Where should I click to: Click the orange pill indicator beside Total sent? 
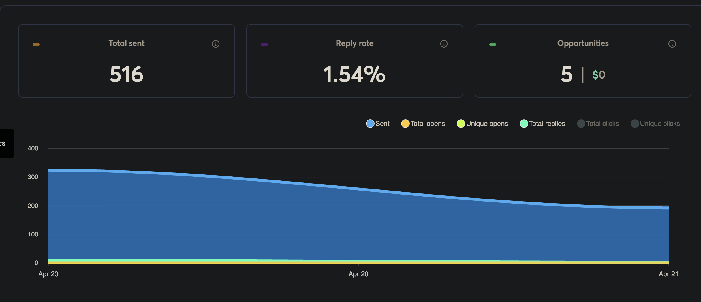tap(36, 44)
